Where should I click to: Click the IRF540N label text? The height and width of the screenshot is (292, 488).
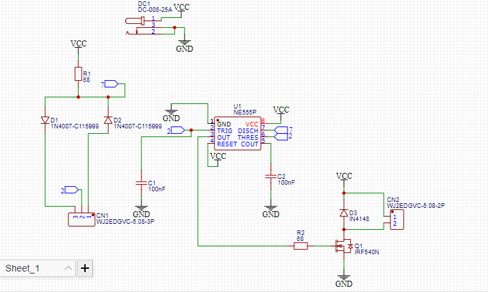[367, 252]
